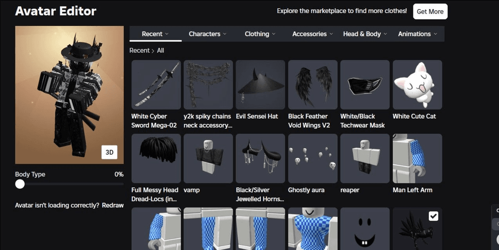This screenshot has height=250, width=499.
Task: Open the Head & Body tab
Action: 365,34
